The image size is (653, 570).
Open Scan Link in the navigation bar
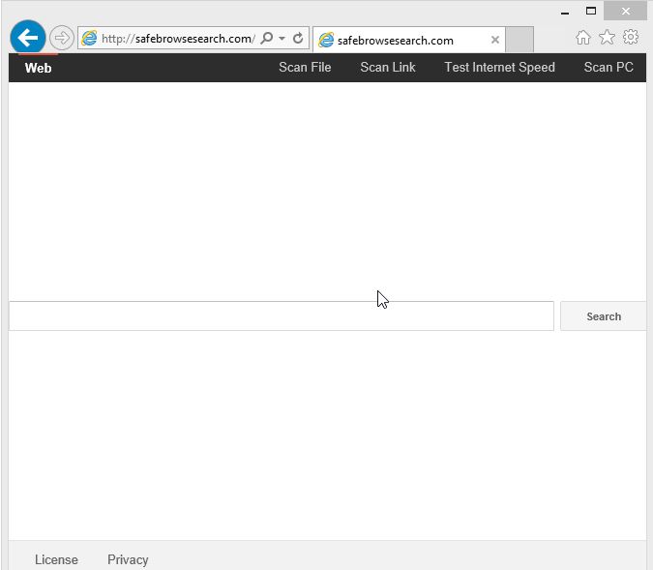[388, 67]
